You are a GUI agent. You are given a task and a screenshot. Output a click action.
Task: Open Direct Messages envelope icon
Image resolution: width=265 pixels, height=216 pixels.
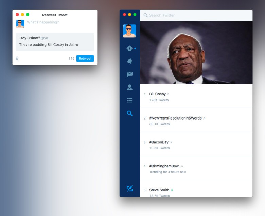click(129, 74)
